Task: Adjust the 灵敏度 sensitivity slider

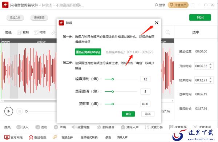Action: [x=113, y=104]
